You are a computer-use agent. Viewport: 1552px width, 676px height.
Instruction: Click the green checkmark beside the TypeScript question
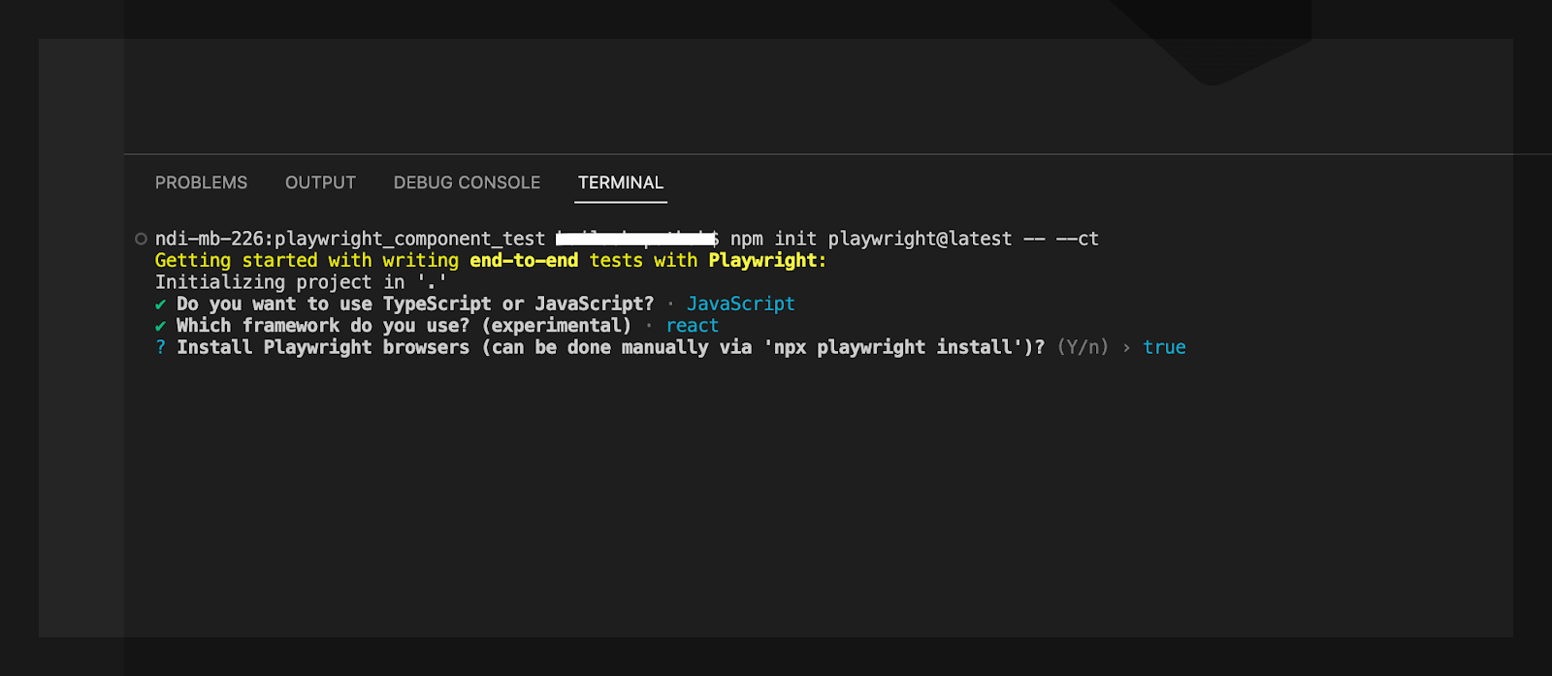(x=160, y=304)
